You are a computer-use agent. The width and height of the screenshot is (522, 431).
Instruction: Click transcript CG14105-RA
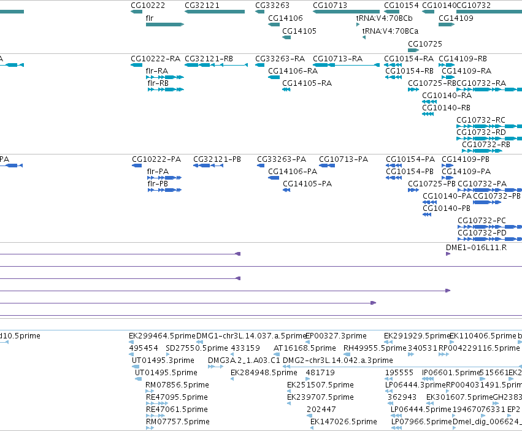[307, 83]
